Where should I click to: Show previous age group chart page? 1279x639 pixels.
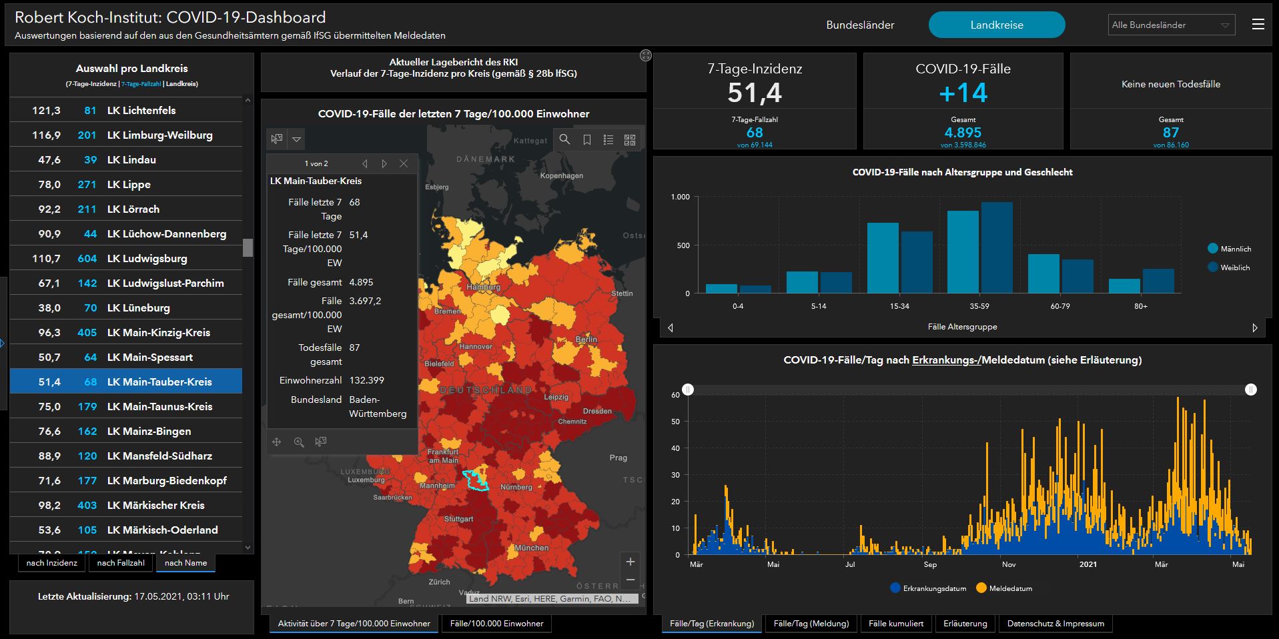click(670, 328)
